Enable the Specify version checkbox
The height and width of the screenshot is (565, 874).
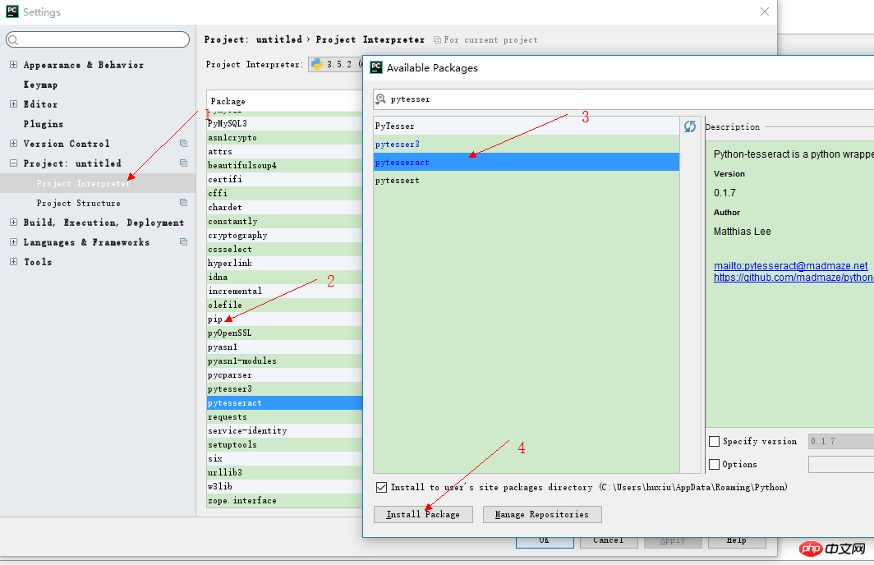pyautogui.click(x=714, y=441)
